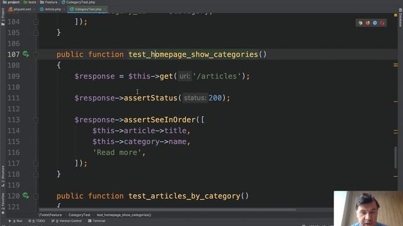Click the yellow inspection status indicator

pos(395,15)
